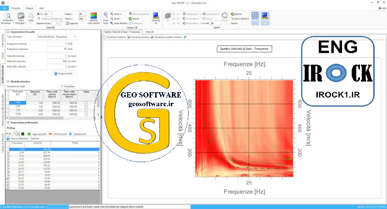Screen dimensions: 387x209
Task: Select Spettro Velocità di fase - Frequenze tab
Action: click(x=122, y=32)
